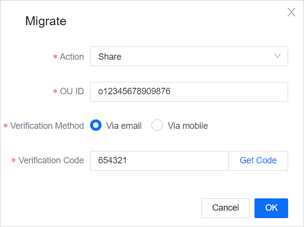The image size is (304, 227).
Task: Click the Migrate dialog title
Action: (46, 21)
